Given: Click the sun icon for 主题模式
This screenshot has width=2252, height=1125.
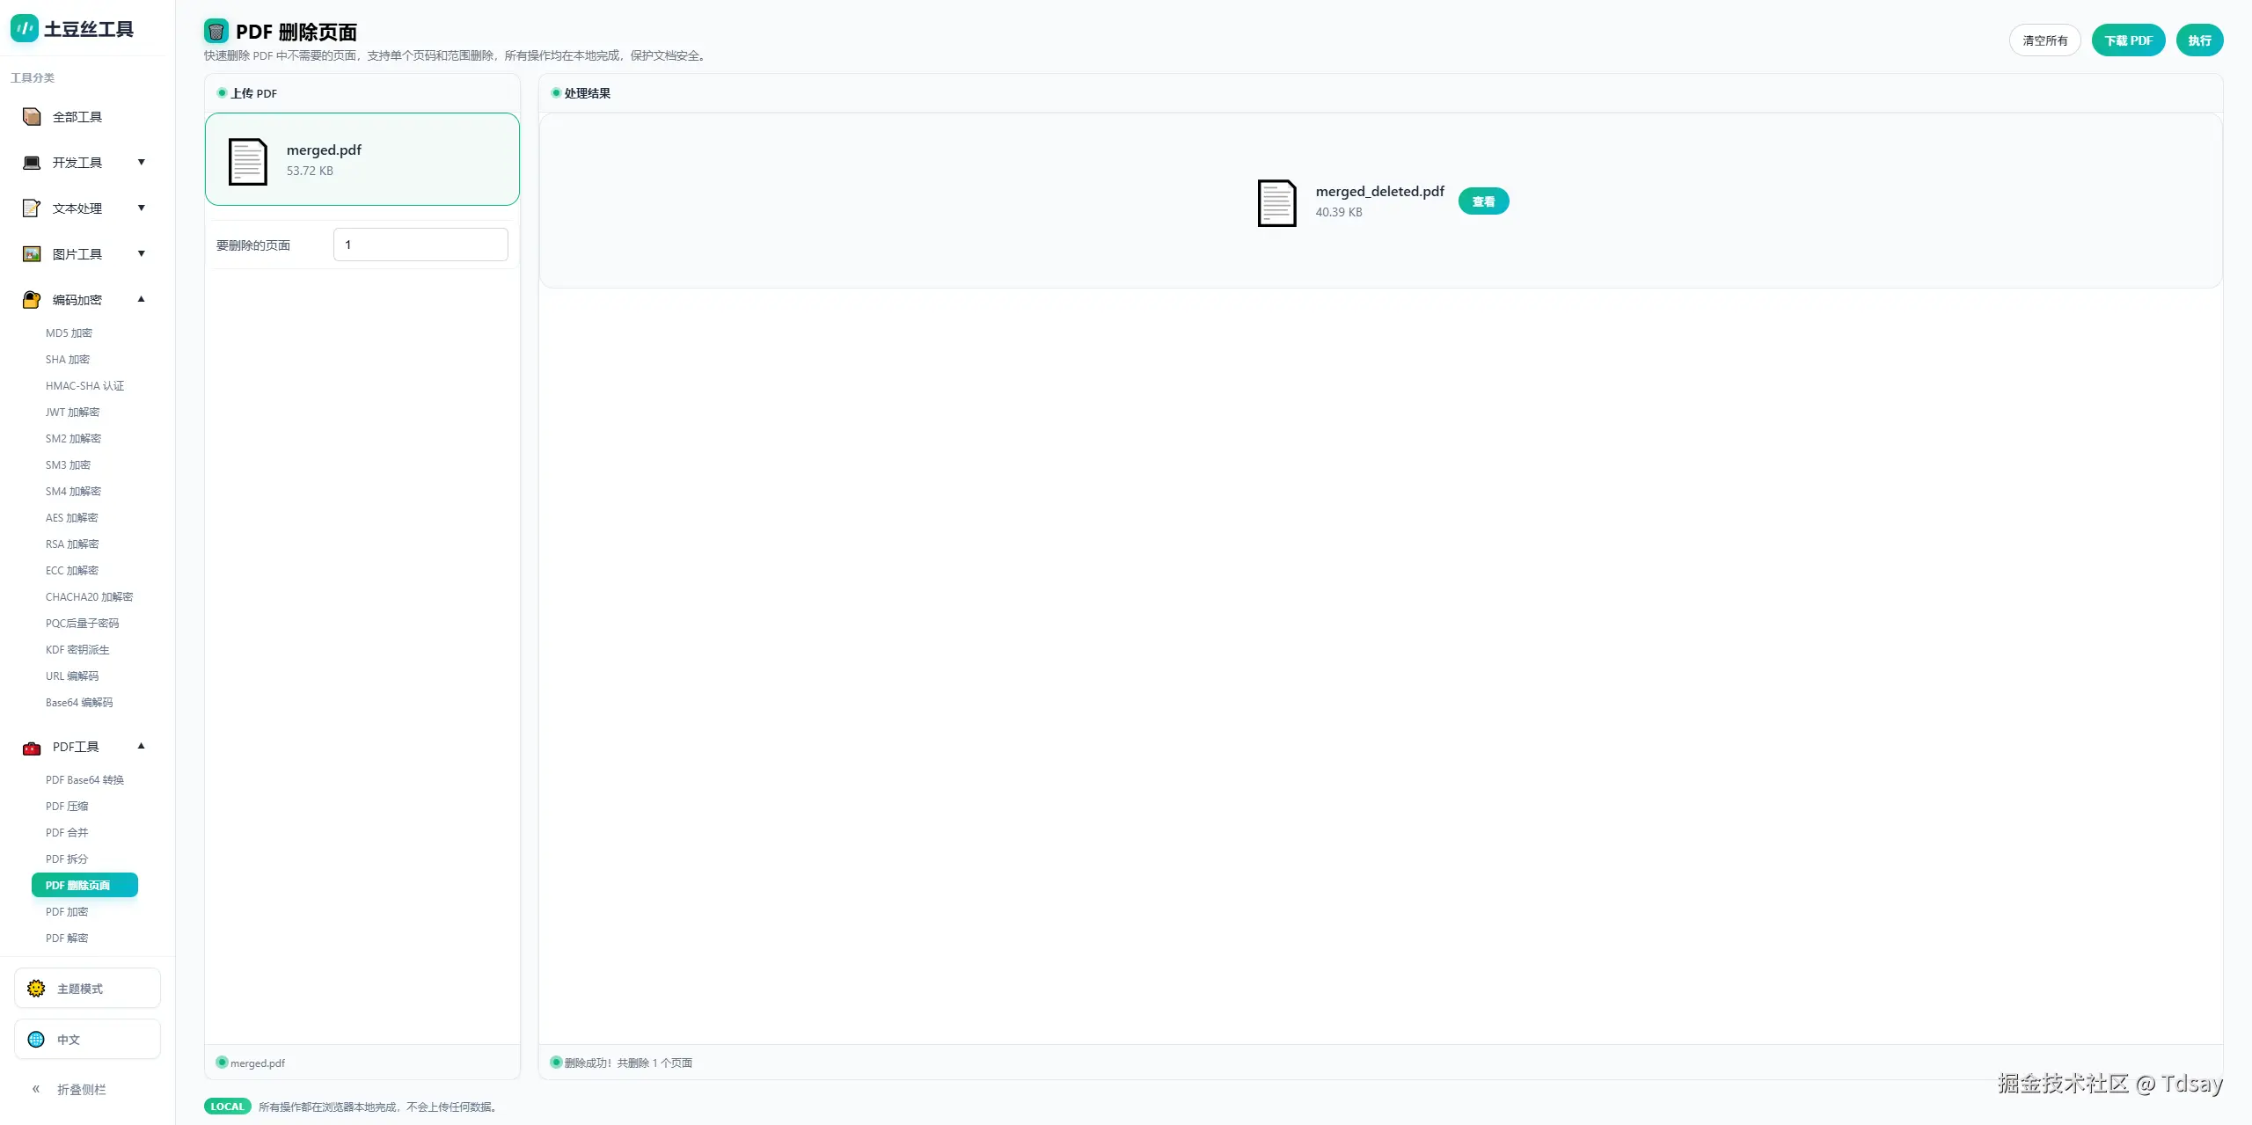Looking at the screenshot, I should 36,989.
